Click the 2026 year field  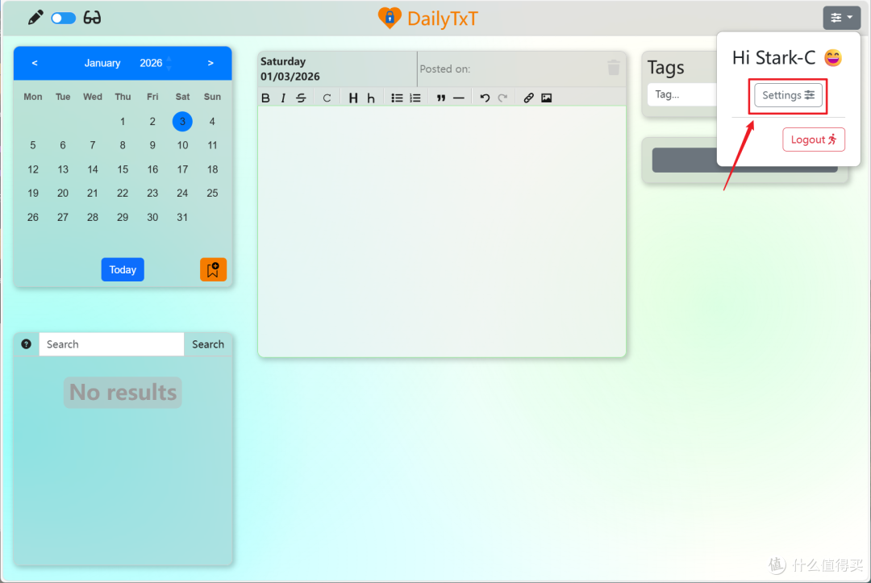151,63
